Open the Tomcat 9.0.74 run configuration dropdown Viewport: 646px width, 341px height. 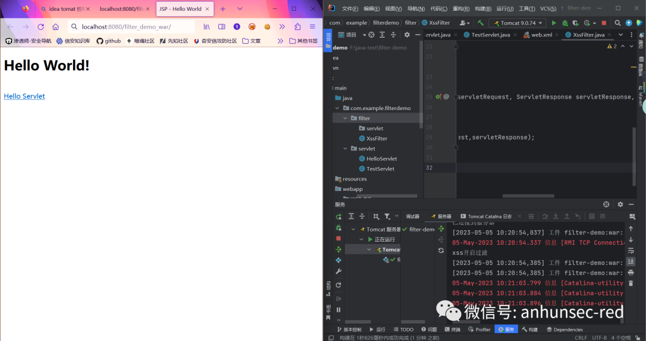(x=518, y=23)
